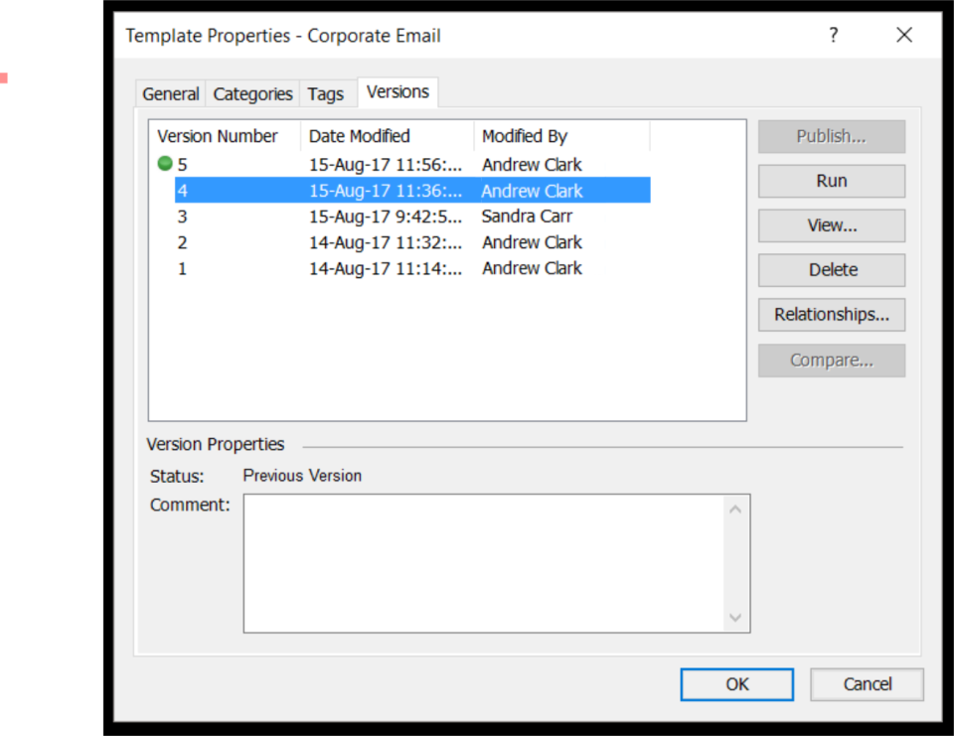Run the selected template version
This screenshot has height=736, width=954.
tap(831, 181)
